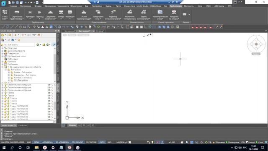This screenshot has width=268, height=151.
Task: Click the binoculars search icon in Model Studio panel
Action: (39, 35)
